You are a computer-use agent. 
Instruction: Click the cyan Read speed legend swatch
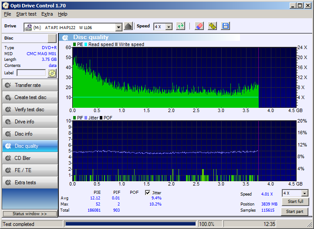point(86,45)
